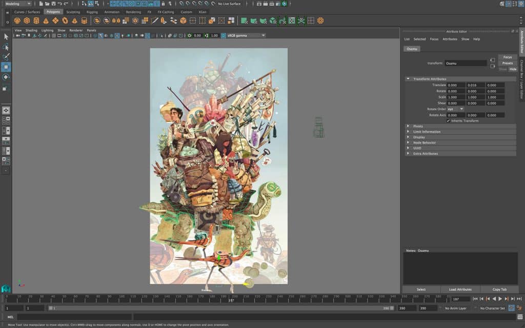Open the Modeling menu set dropdown
Viewport: 525px width, 328px height.
[17, 4]
